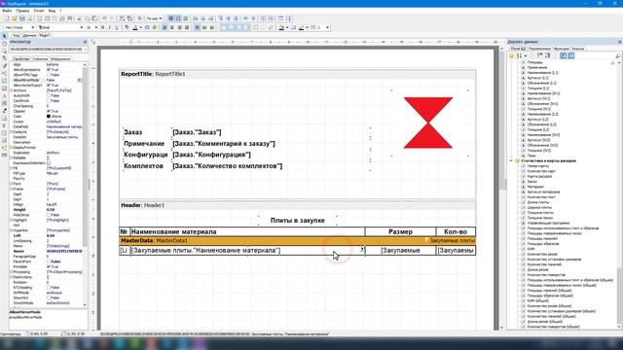The image size is (623, 350).
Task: Align text left in toolbar
Action: (165, 27)
